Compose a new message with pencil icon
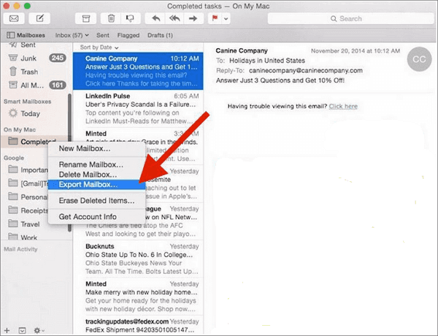 coord(39,19)
